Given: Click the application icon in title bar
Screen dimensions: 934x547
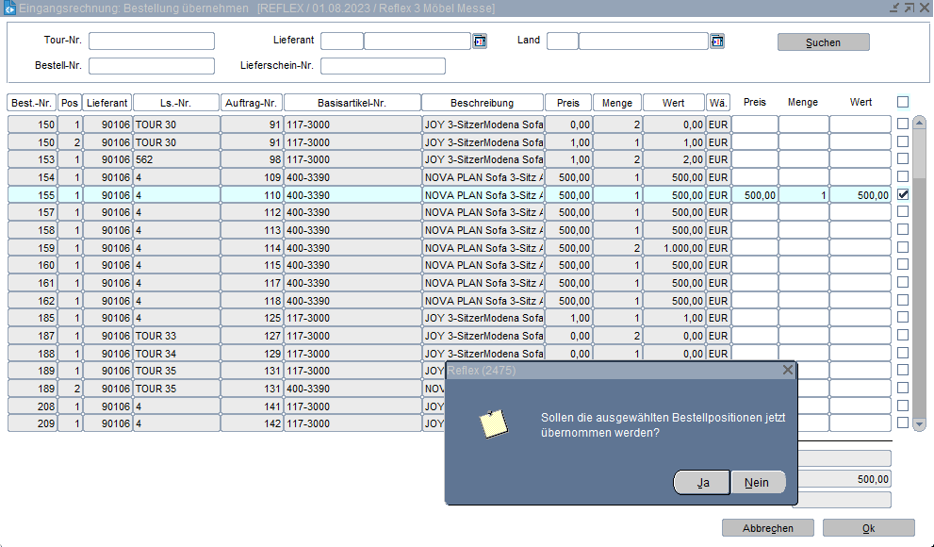Looking at the screenshot, I should point(9,8).
